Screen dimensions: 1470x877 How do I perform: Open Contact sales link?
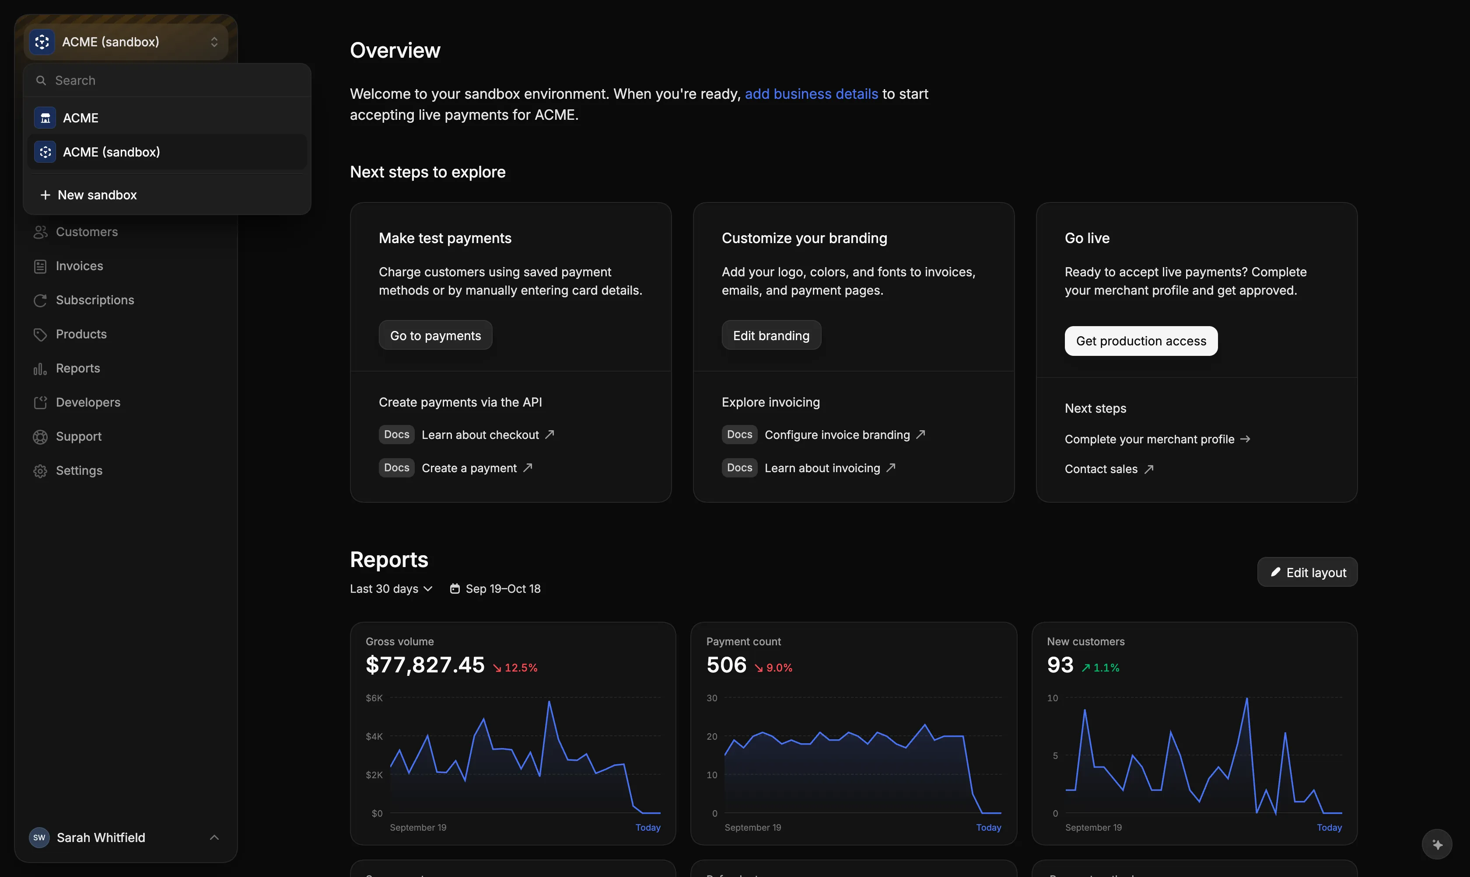pos(1109,469)
